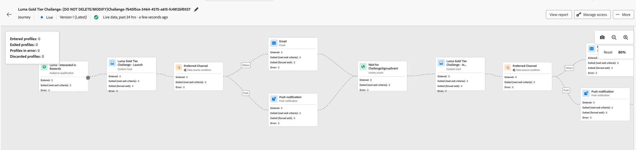
Task: Zoom out the journey canvas
Action: click(614, 37)
